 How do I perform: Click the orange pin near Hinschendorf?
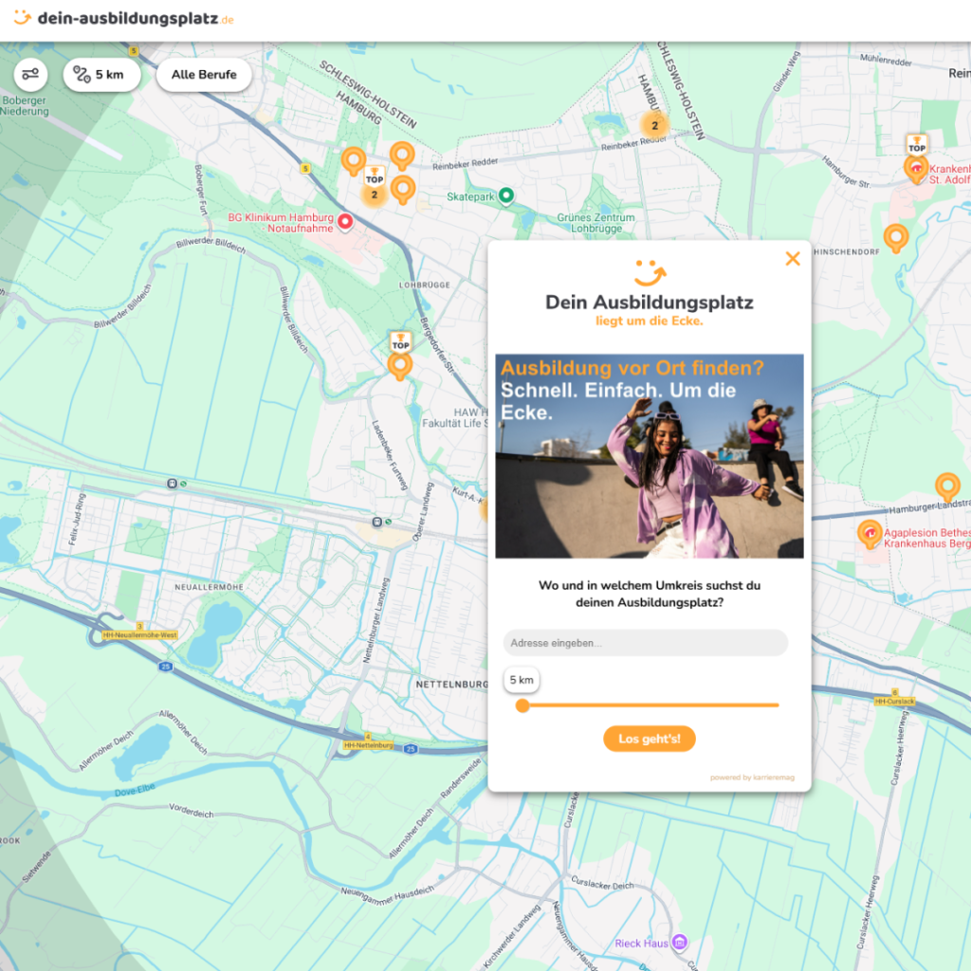895,237
